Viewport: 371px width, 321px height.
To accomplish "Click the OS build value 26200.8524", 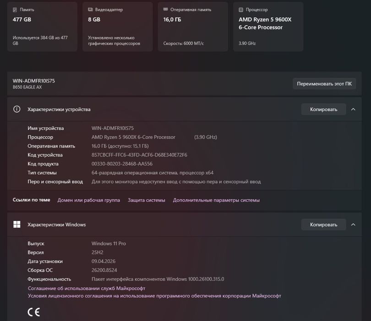I will [x=104, y=270].
